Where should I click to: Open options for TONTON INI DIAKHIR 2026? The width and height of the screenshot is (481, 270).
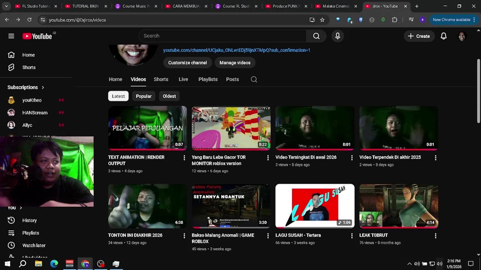coord(184,236)
